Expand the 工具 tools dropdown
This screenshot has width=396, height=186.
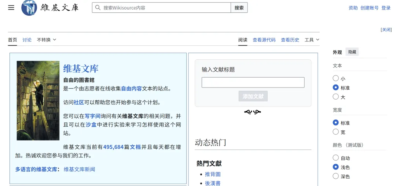tap(312, 40)
